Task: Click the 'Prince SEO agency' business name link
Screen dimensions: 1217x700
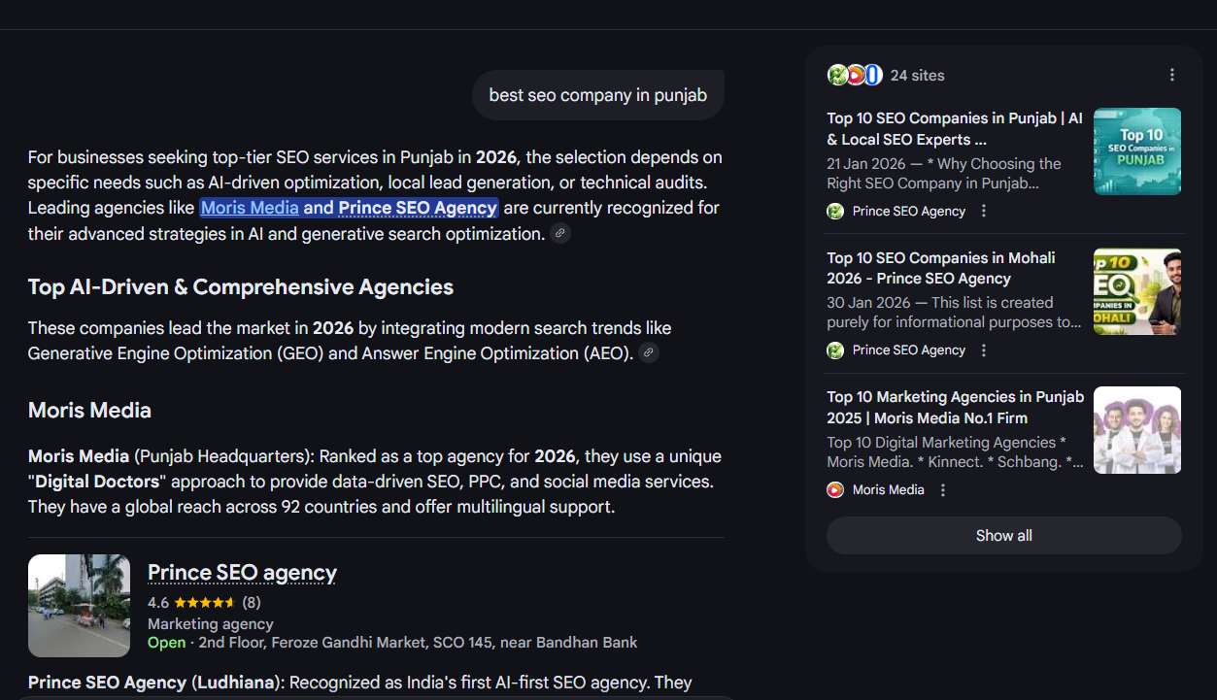Action: [241, 572]
